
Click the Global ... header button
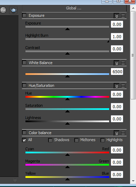[x=74, y=8]
